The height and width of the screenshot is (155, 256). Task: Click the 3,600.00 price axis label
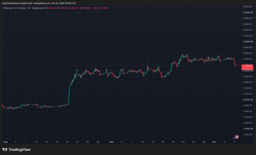pyautogui.click(x=248, y=7)
